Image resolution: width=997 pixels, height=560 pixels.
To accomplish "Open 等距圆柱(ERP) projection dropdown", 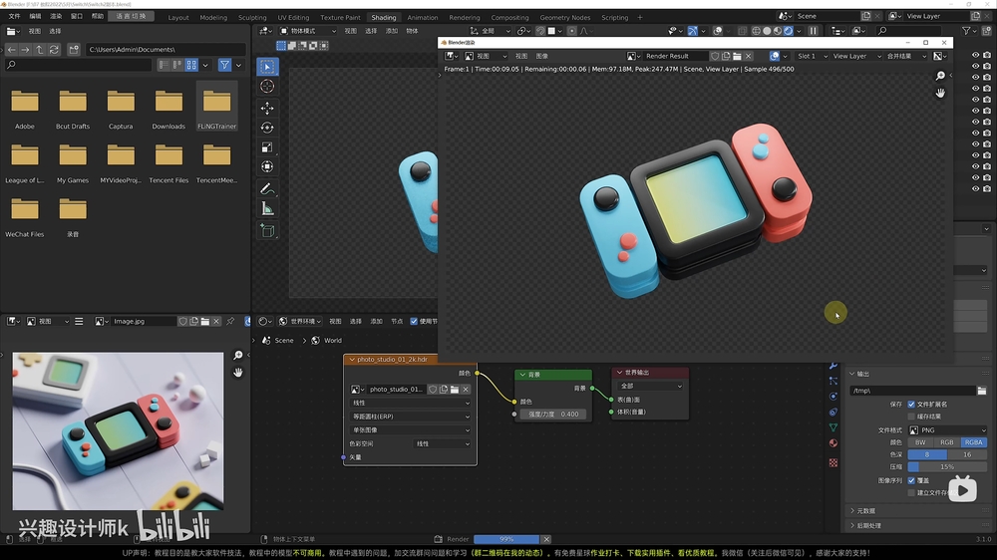I will click(410, 417).
